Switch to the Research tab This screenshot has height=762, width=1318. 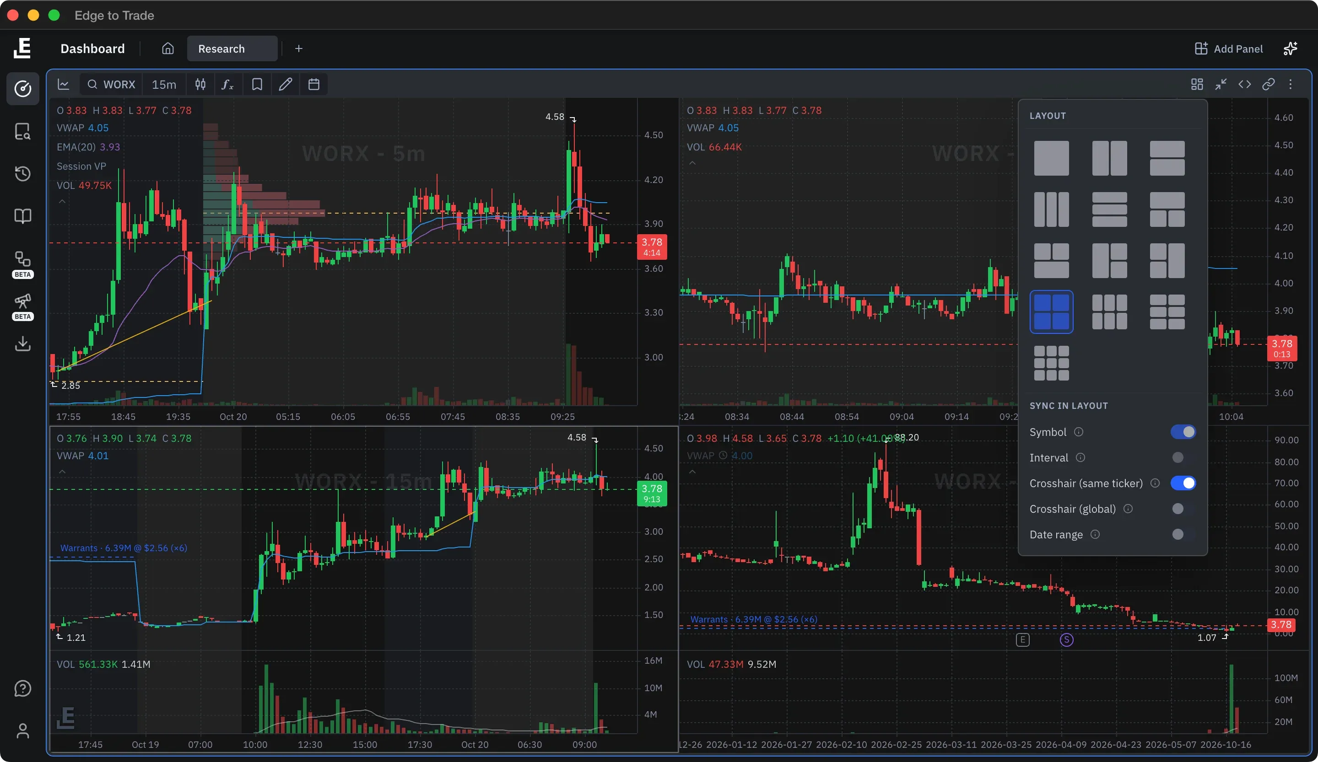[232, 48]
